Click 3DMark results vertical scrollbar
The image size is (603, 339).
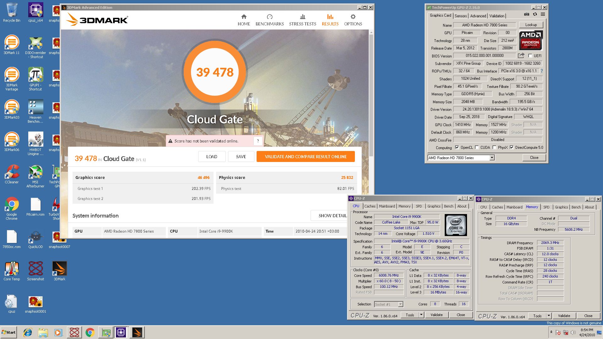click(x=371, y=96)
